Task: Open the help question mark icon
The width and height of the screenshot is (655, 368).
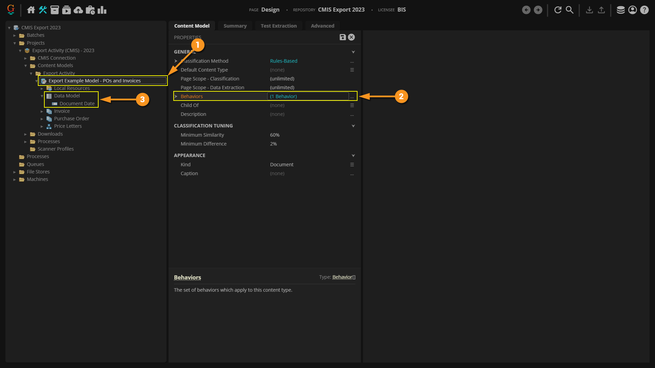Action: click(644, 10)
